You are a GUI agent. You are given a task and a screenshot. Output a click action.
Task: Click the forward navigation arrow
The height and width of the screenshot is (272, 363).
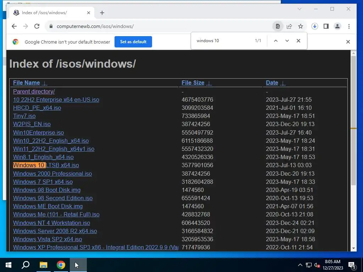coord(26,26)
